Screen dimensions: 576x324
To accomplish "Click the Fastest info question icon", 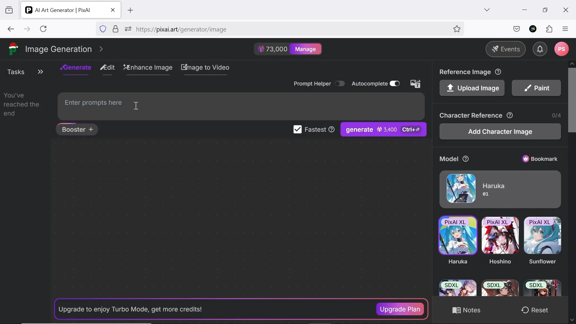I will click(331, 130).
